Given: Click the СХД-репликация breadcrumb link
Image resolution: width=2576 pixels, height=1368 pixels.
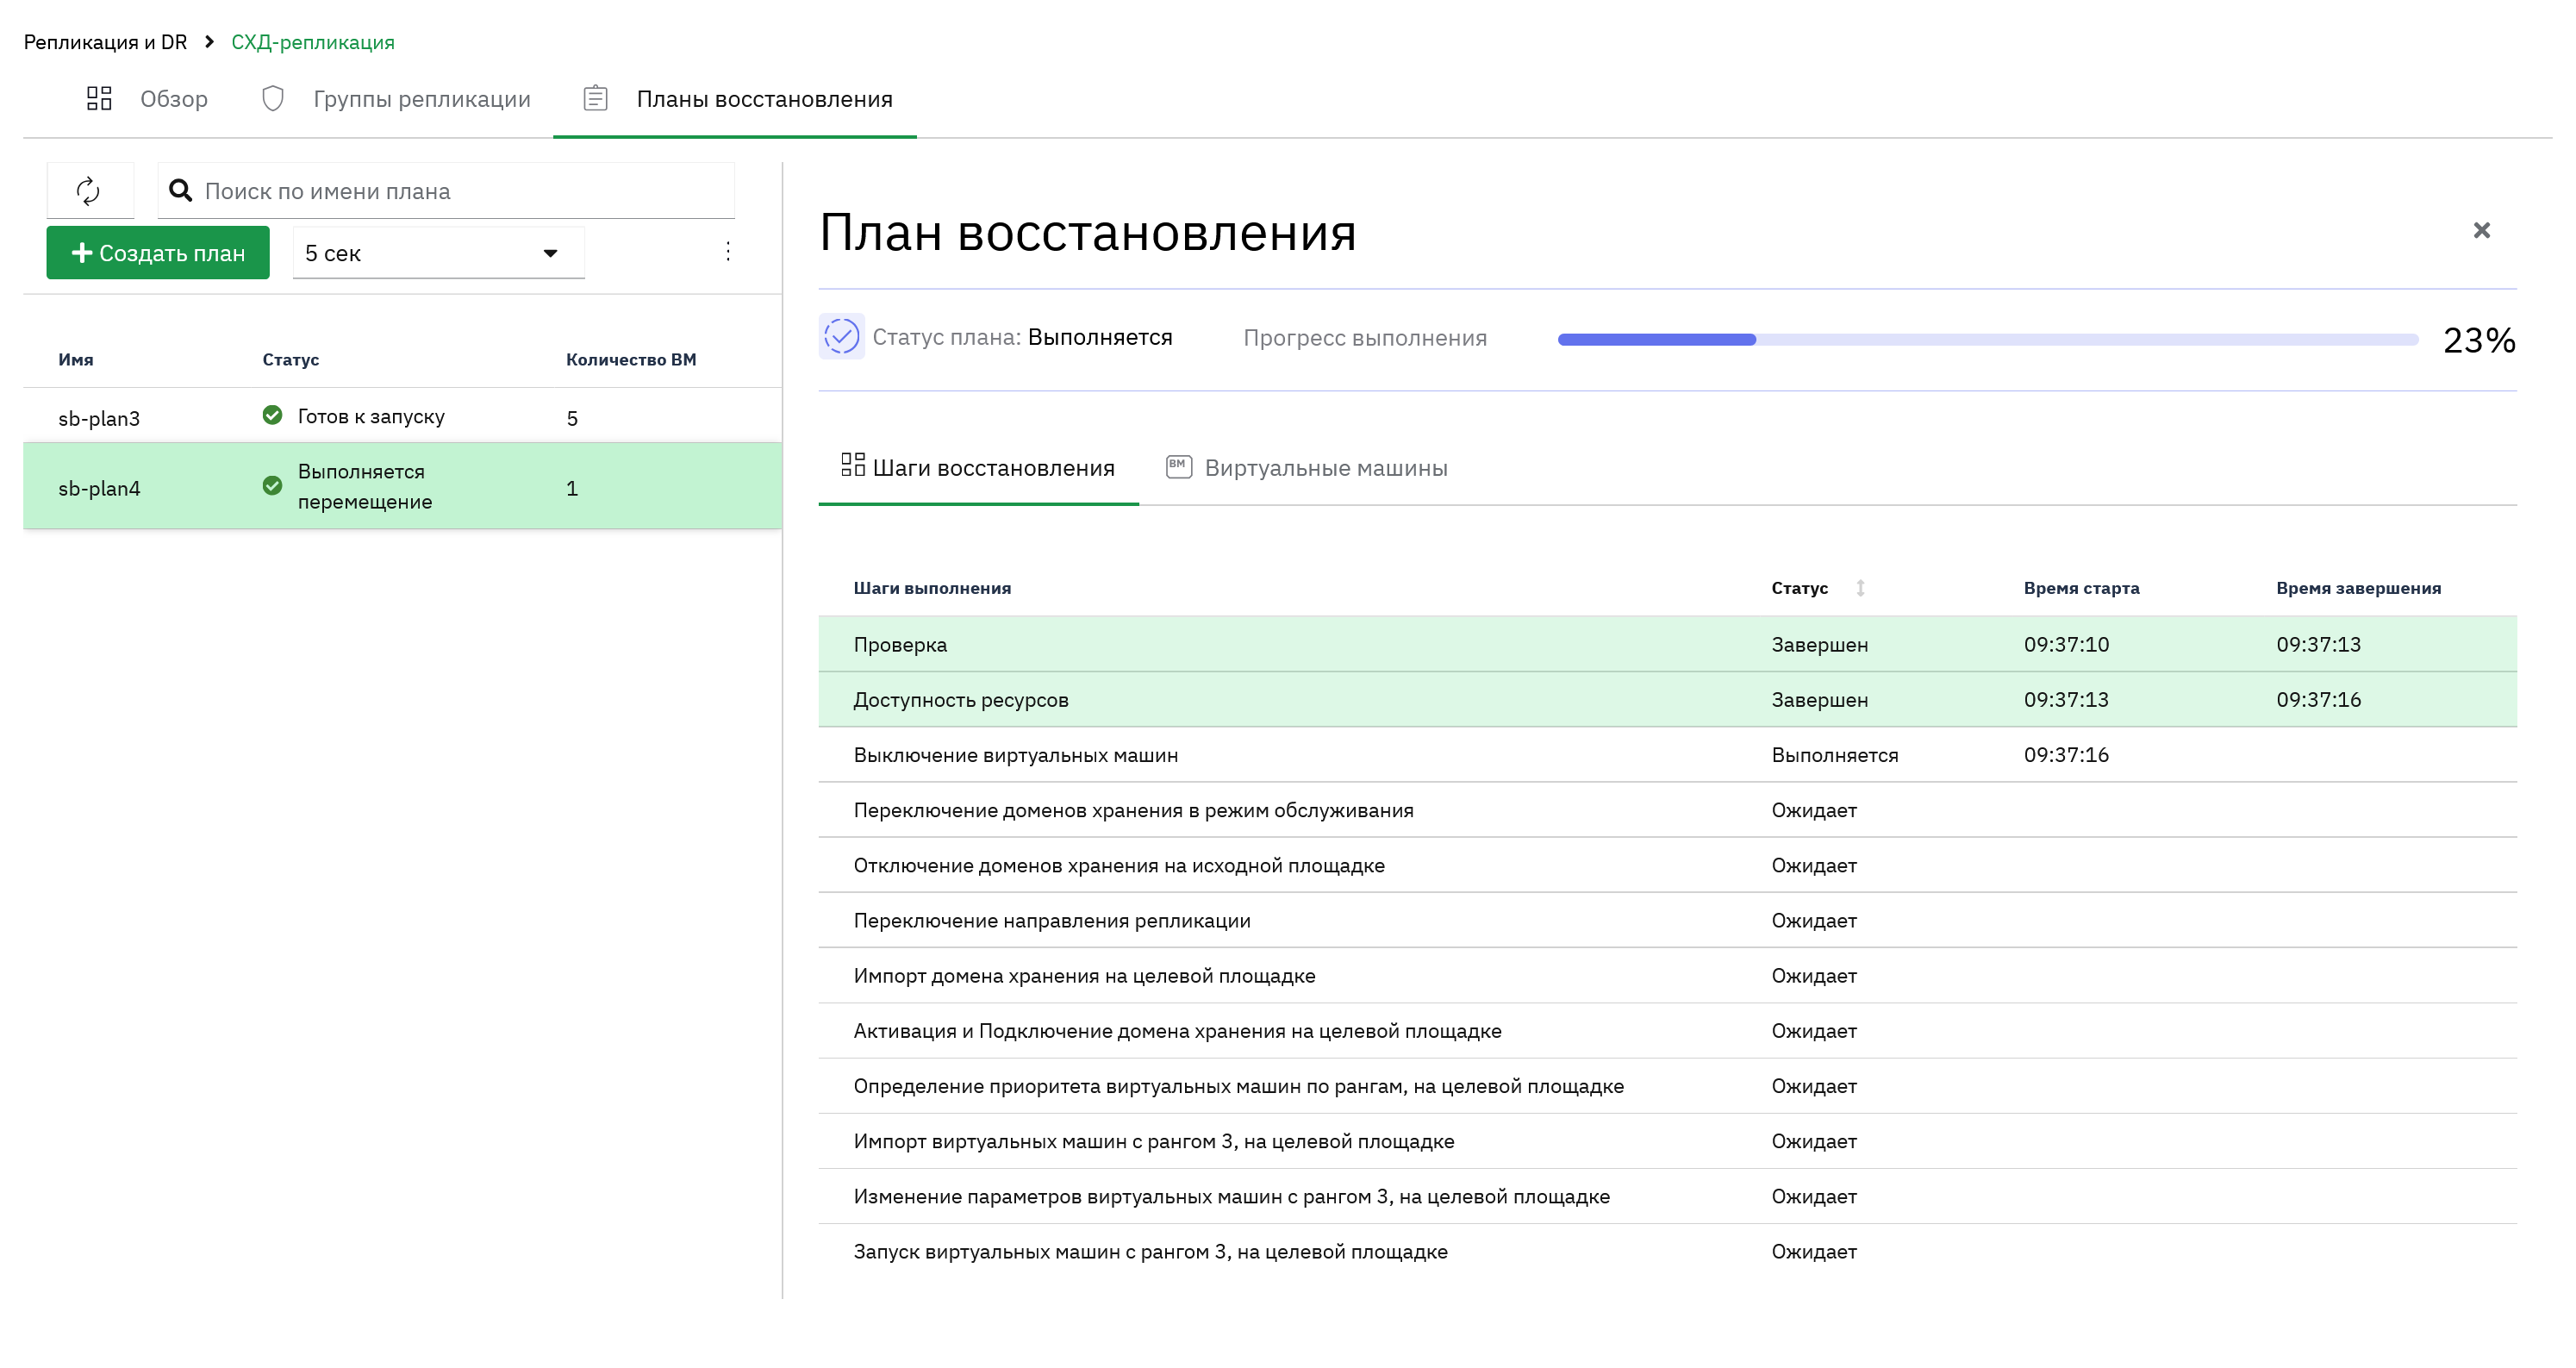Looking at the screenshot, I should pyautogui.click(x=313, y=42).
